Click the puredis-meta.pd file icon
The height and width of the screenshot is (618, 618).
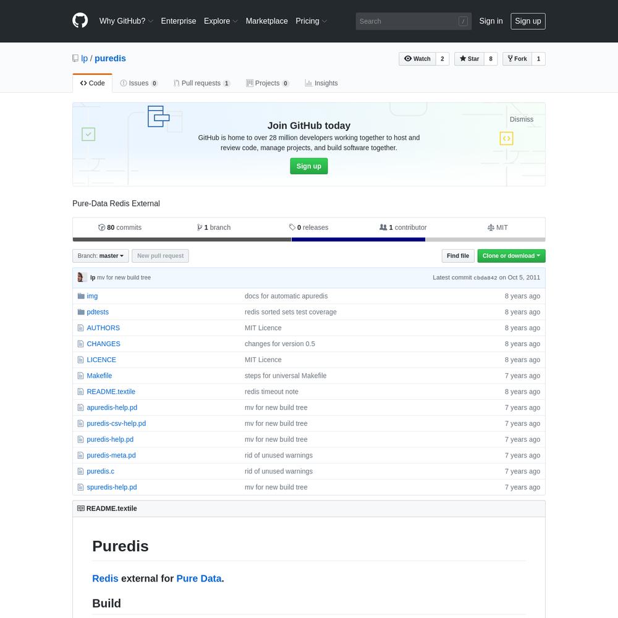80,455
